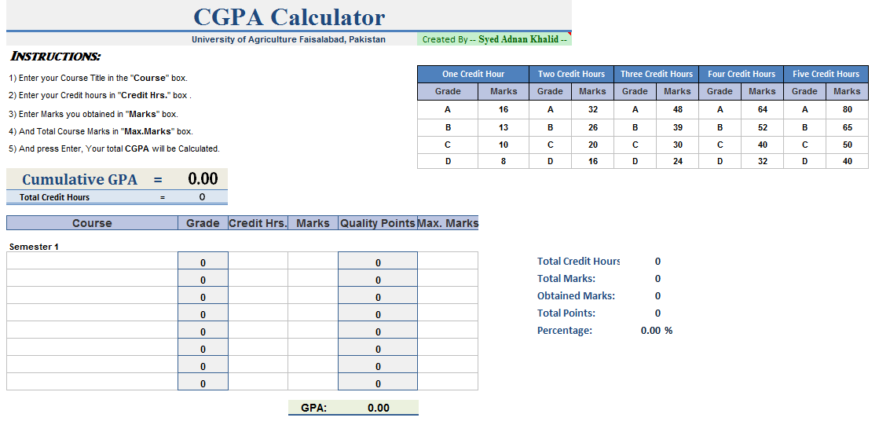Select the "Two Credit Hours" table header
Screen dimensions: 879x425
point(571,74)
